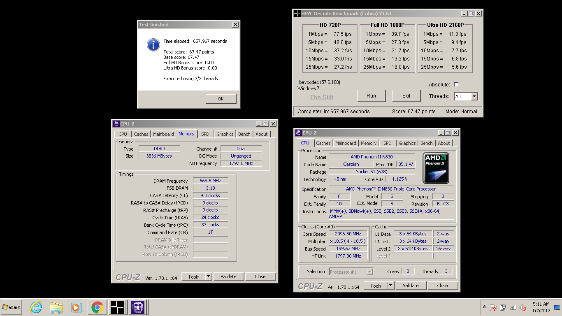The height and width of the screenshot is (316, 562).
Task: Open Action Center flag tray icon
Action: coord(493,307)
